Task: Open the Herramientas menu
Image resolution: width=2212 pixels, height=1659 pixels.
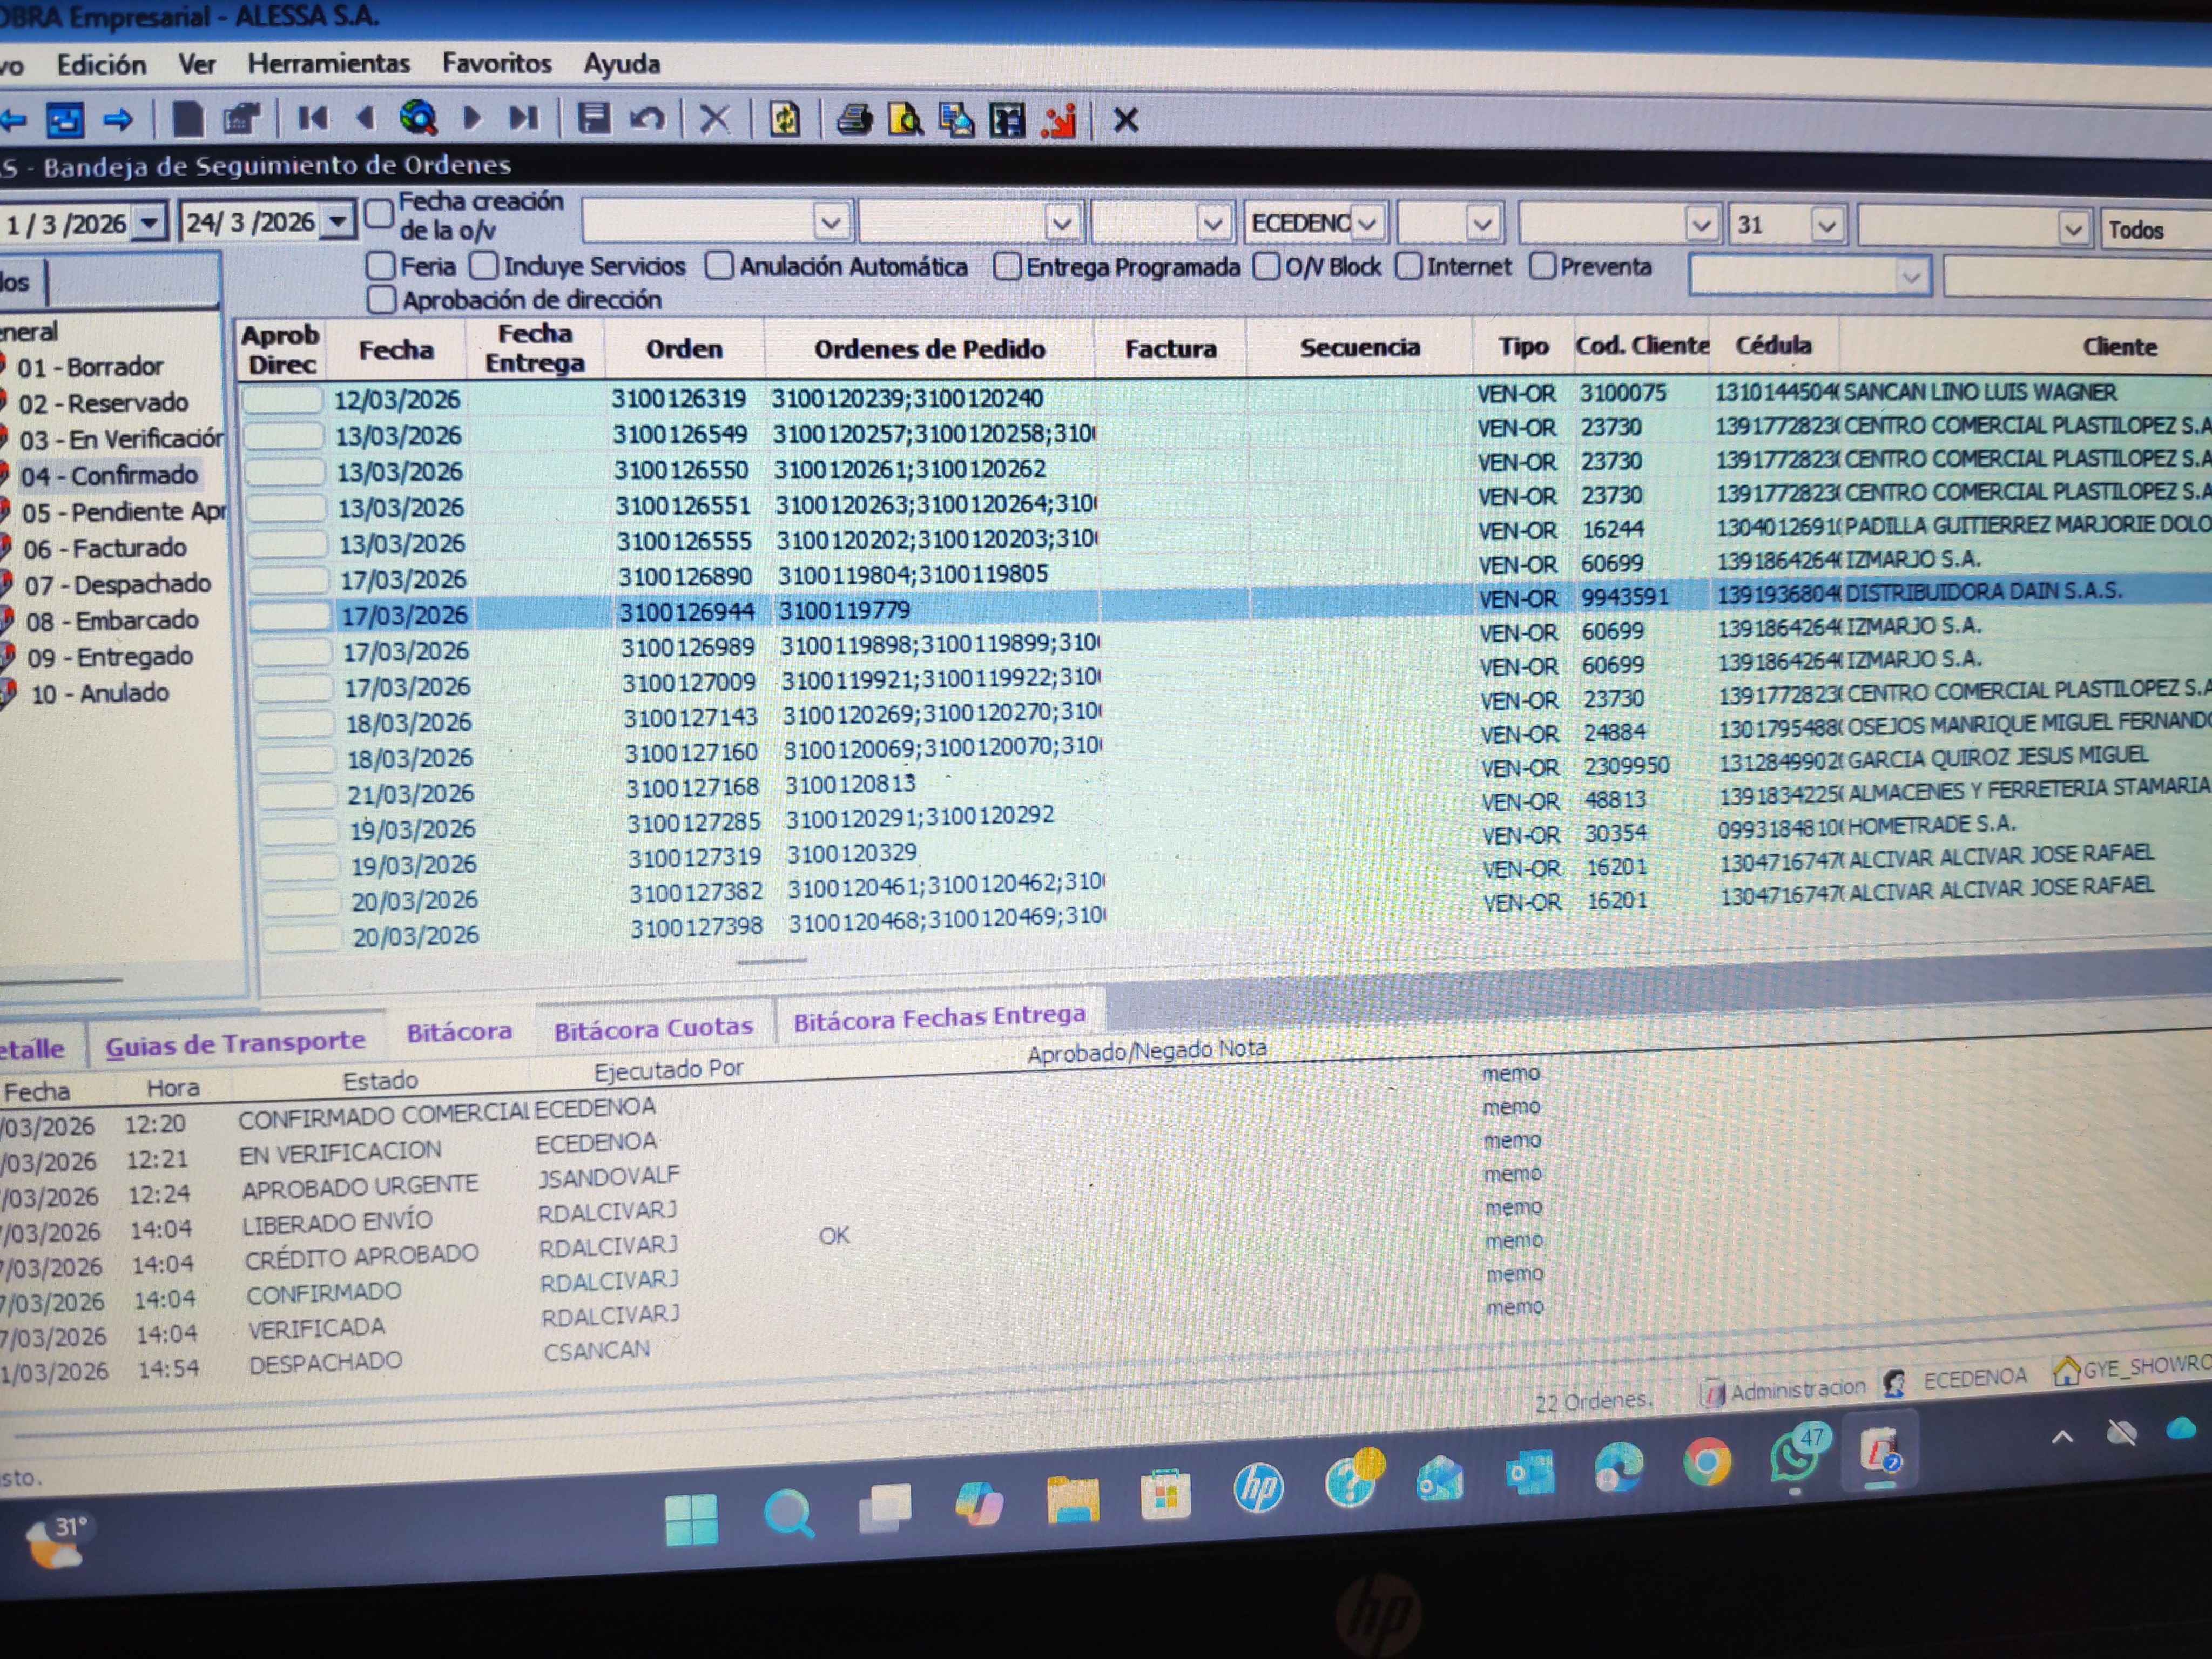Action: pos(329,64)
